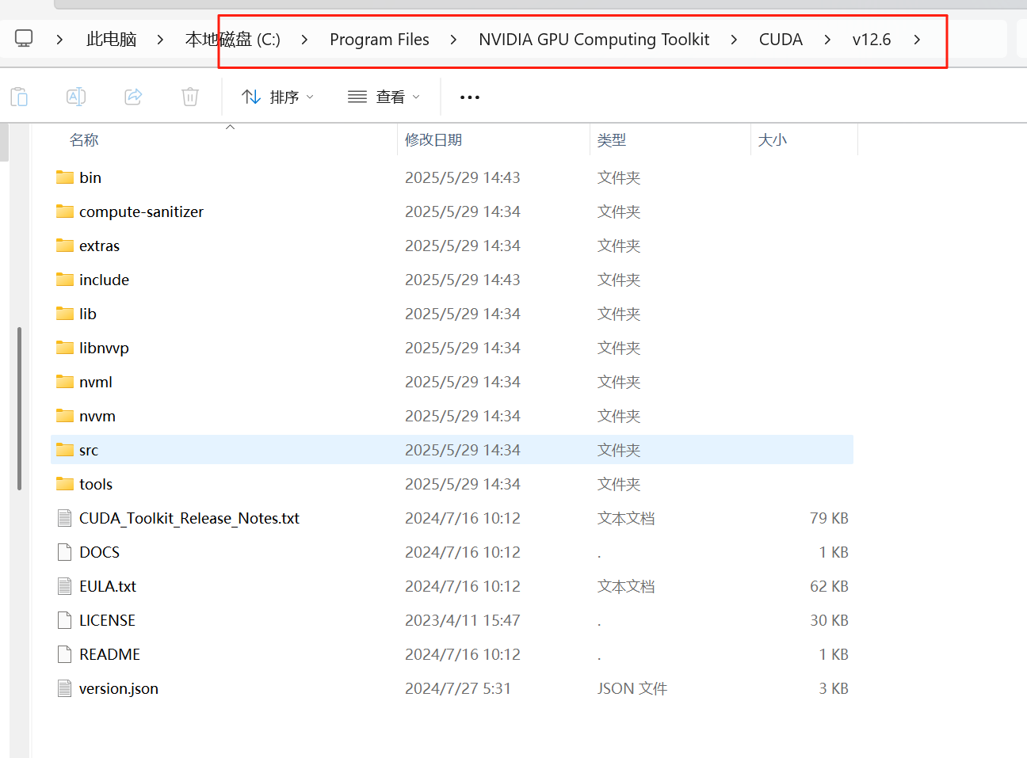Navigate to 本地磁盘 (C:) breadcrumb
Image resolution: width=1027 pixels, height=758 pixels.
pos(233,39)
